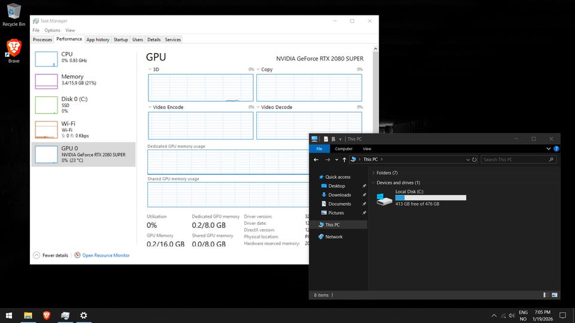
Task: Switch to large thumbnails view in status bar
Action: click(x=555, y=295)
